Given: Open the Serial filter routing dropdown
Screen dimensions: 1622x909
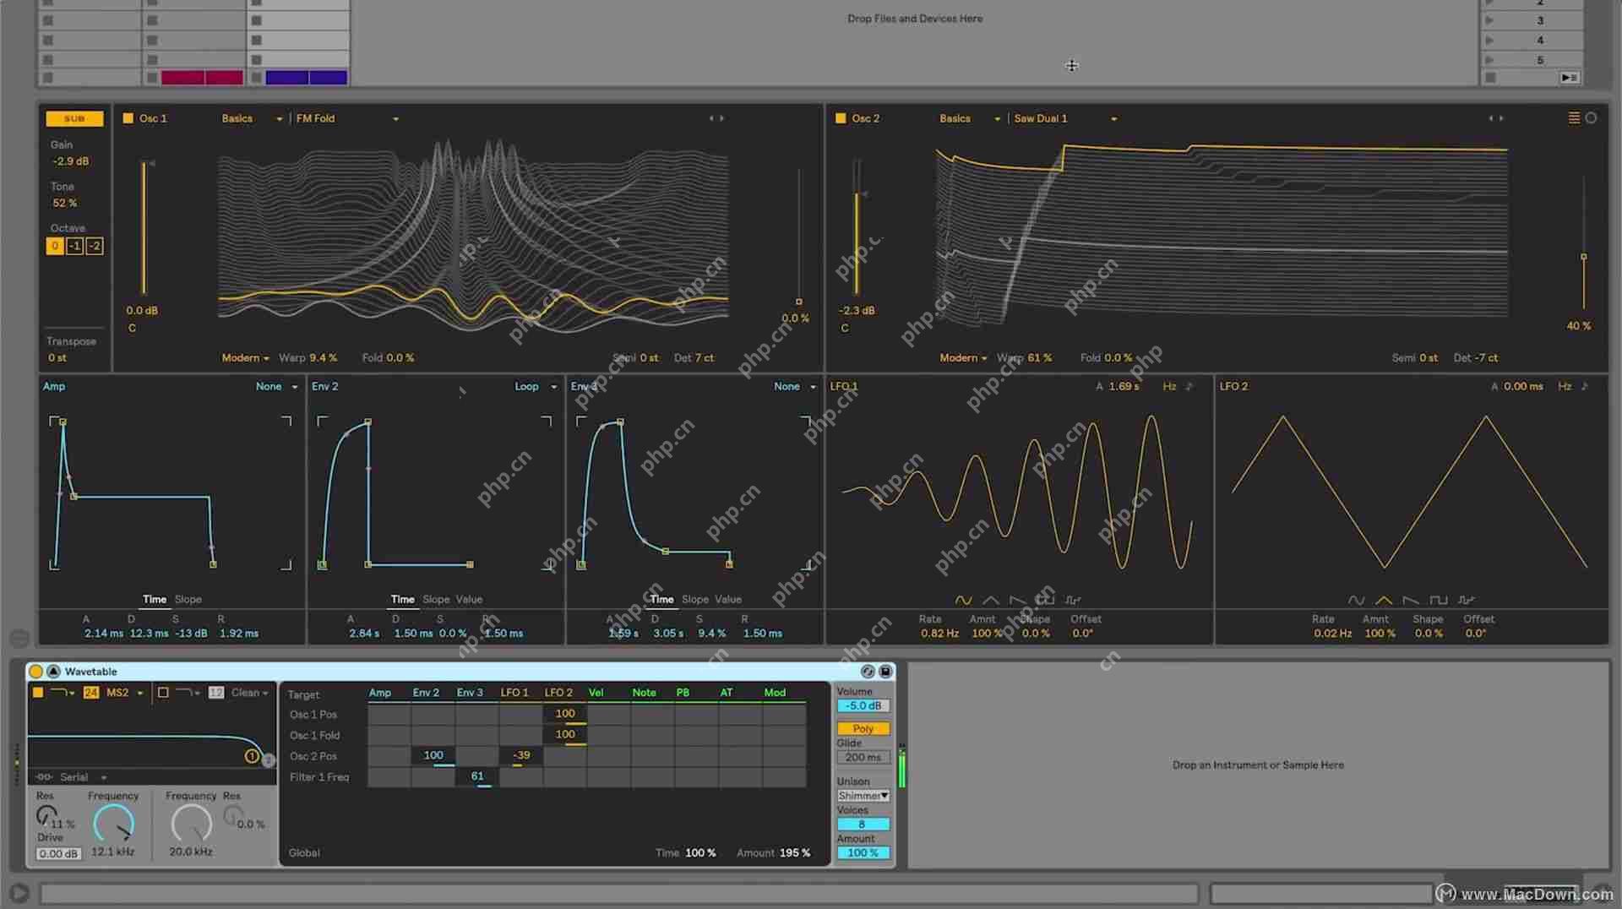Looking at the screenshot, I should [80, 777].
